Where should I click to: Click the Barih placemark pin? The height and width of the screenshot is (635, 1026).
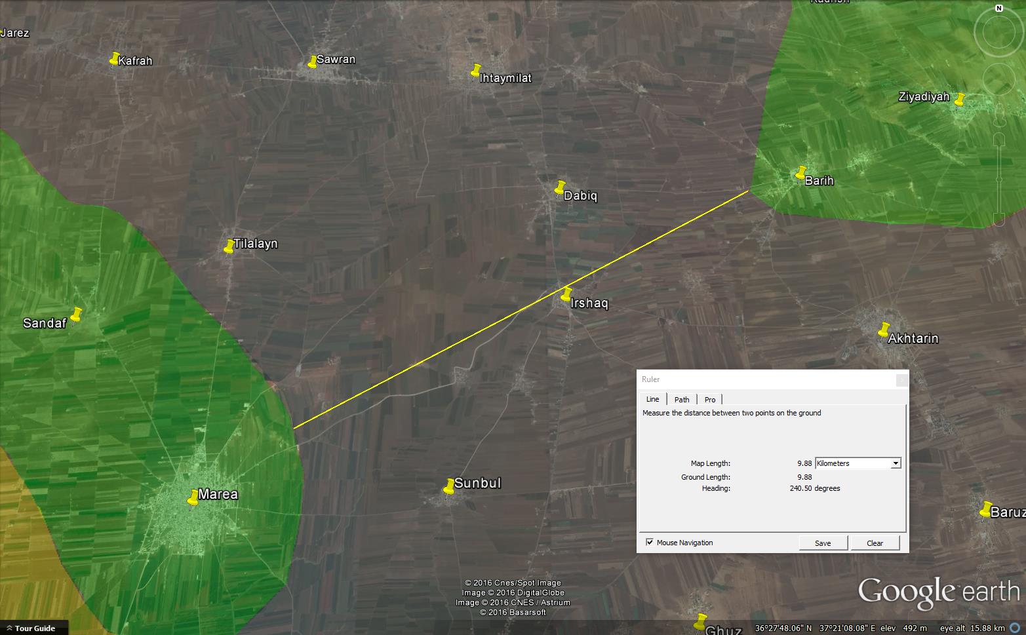800,173
